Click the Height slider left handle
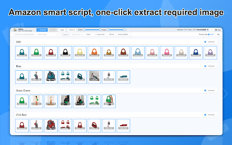 [x=108, y=30]
